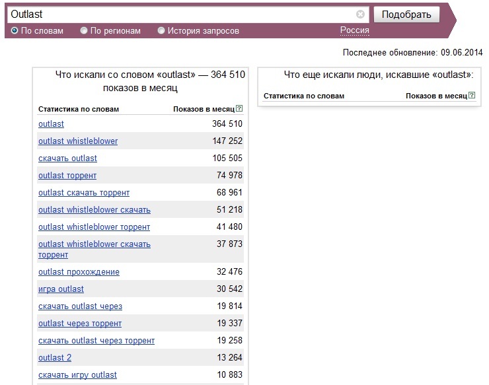Click the value '51 218'

[x=229, y=209]
